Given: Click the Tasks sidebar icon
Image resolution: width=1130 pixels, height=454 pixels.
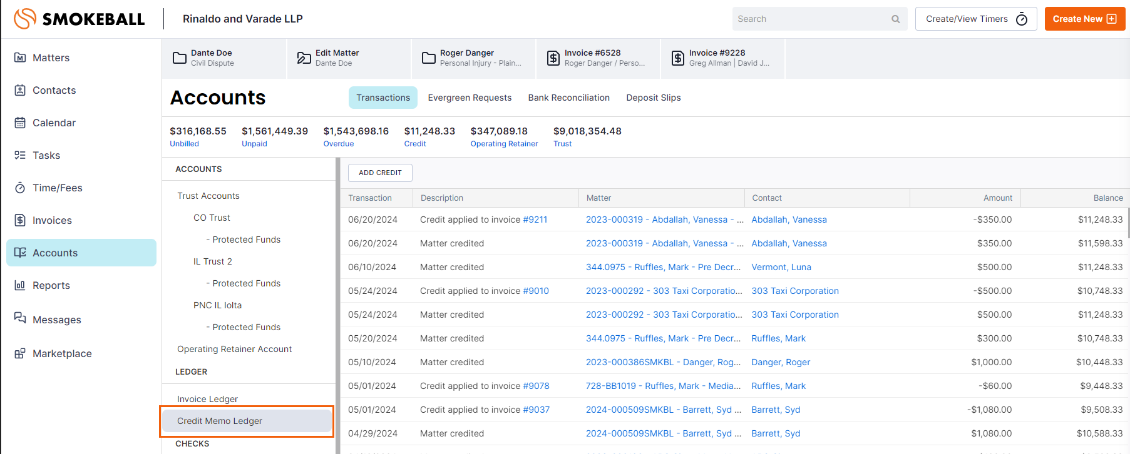Looking at the screenshot, I should [20, 155].
